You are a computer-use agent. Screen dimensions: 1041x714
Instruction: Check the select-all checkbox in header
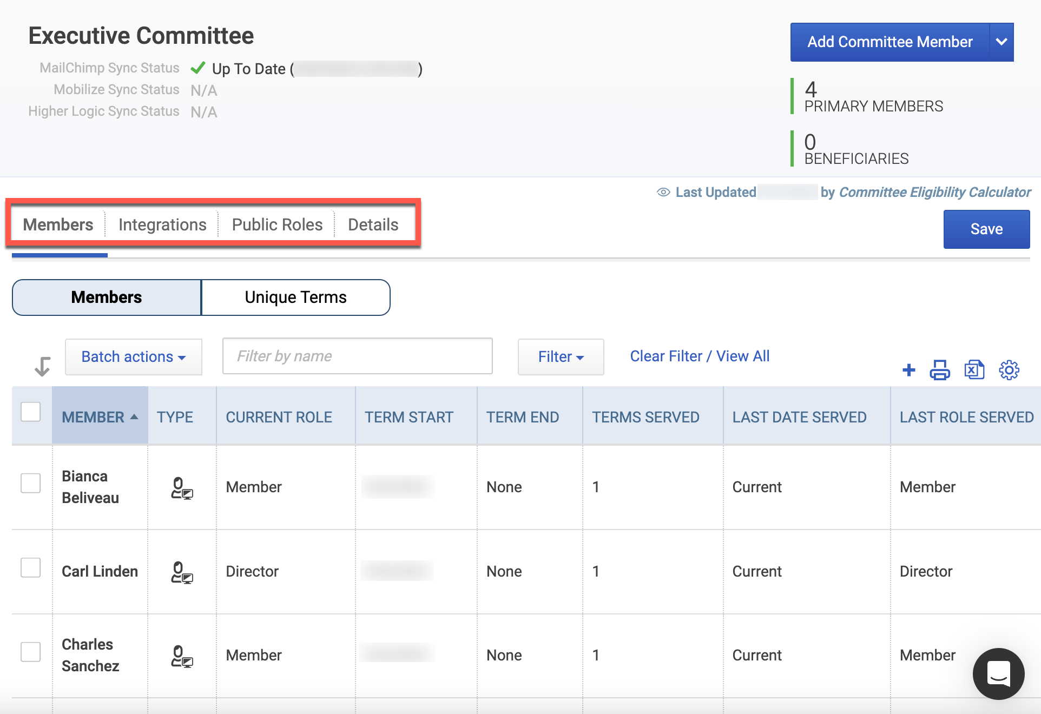tap(31, 412)
